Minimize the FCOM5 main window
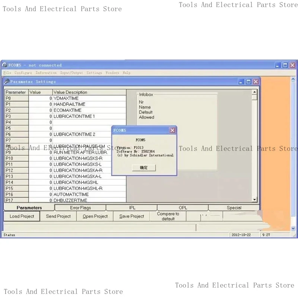Viewport: 298px width, 298px height. click(278, 65)
